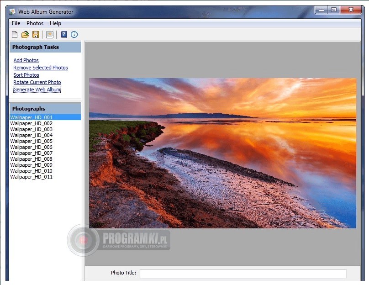Viewport: 369px width, 285px height.
Task: Click the Save album floppy icon
Action: (36, 35)
